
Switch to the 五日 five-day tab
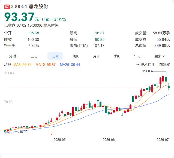coord(34,56)
